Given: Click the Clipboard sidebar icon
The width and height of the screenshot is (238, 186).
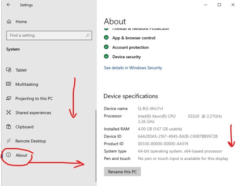Looking at the screenshot, I should point(9,126).
